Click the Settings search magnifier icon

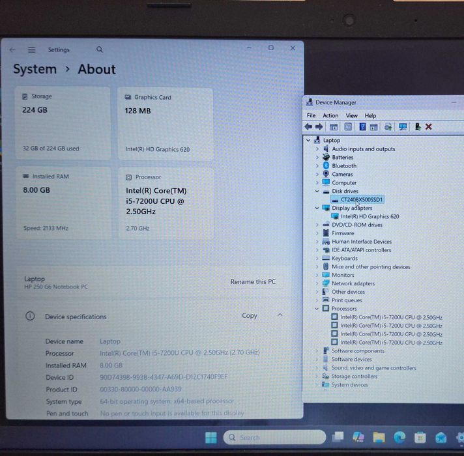tap(100, 50)
